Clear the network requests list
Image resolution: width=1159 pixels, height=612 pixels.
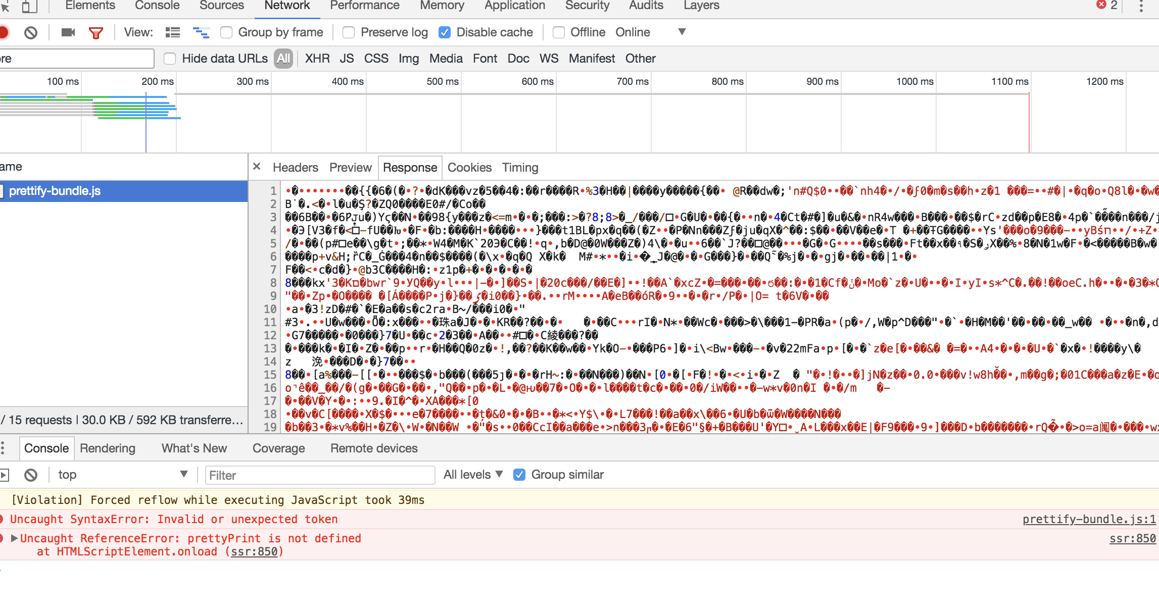coord(31,32)
